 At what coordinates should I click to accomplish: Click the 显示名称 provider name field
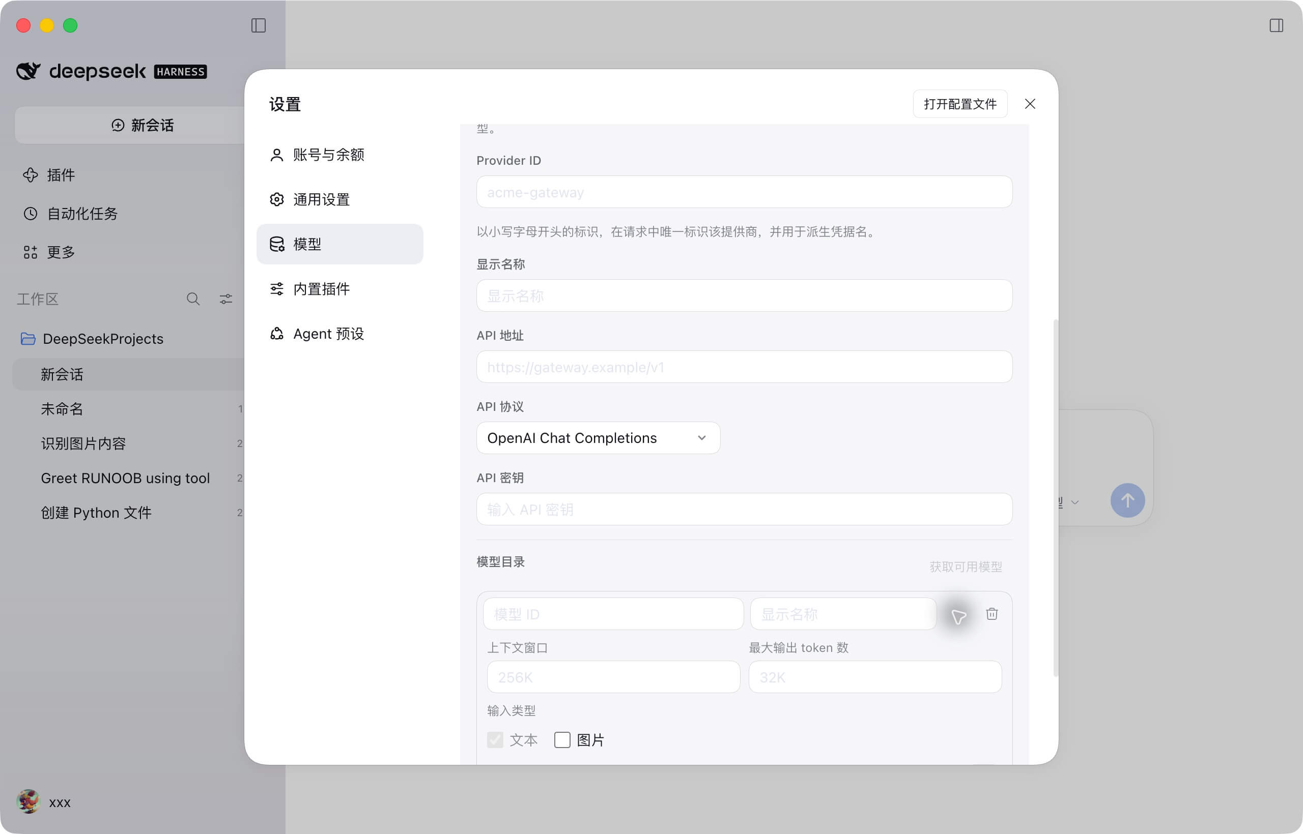click(x=744, y=295)
